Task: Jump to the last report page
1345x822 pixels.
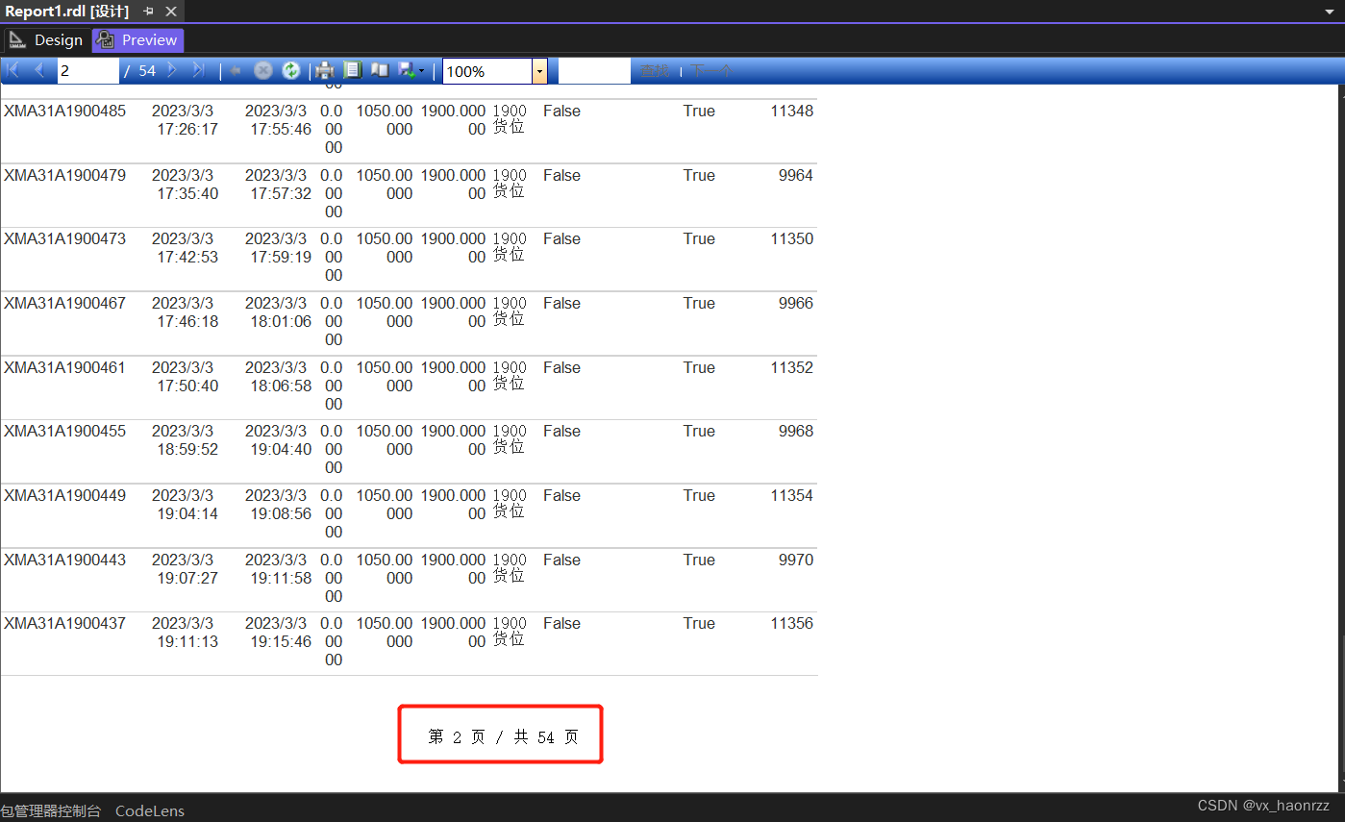Action: (x=198, y=69)
